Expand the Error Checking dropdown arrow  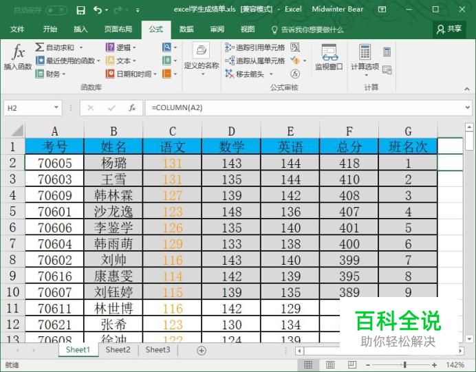point(305,61)
